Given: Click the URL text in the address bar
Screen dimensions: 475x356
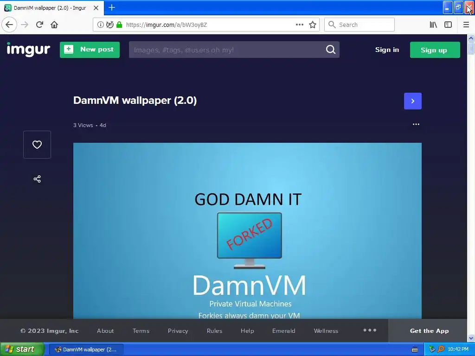Looking at the screenshot, I should (167, 25).
